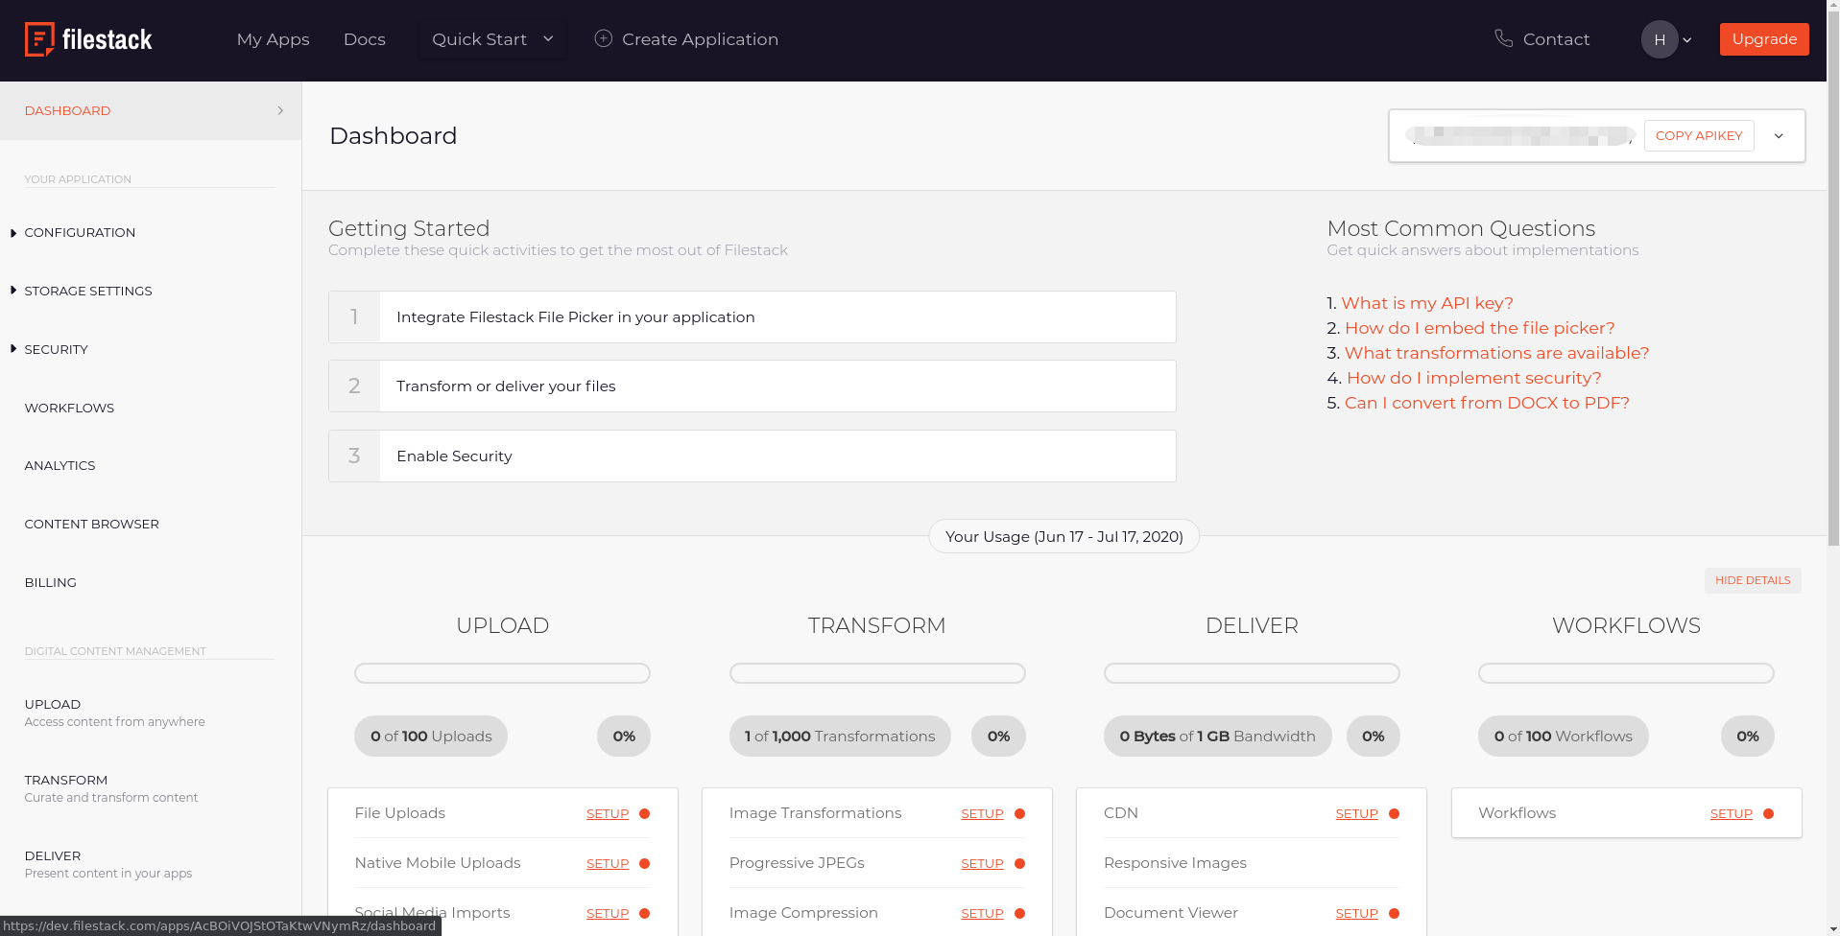Open the Transform content management section
1840x936 pixels.
coord(110,788)
